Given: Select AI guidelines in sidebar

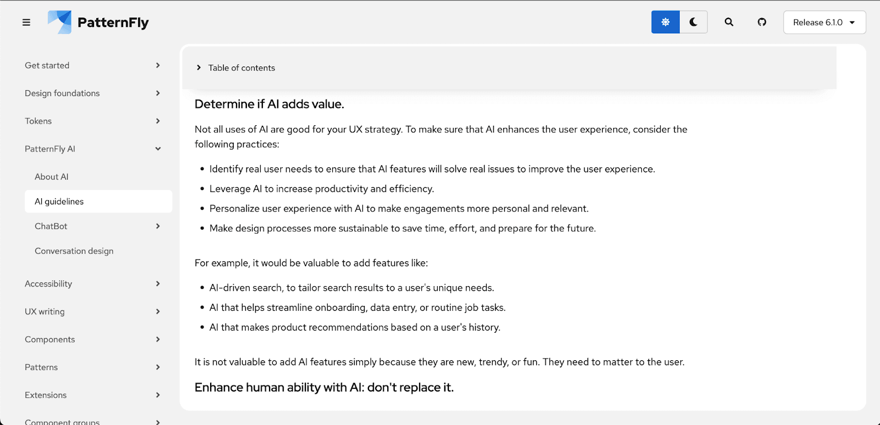Looking at the screenshot, I should click(x=98, y=202).
